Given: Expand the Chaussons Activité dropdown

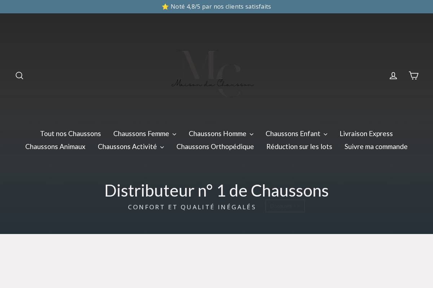Looking at the screenshot, I should pyautogui.click(x=127, y=147).
